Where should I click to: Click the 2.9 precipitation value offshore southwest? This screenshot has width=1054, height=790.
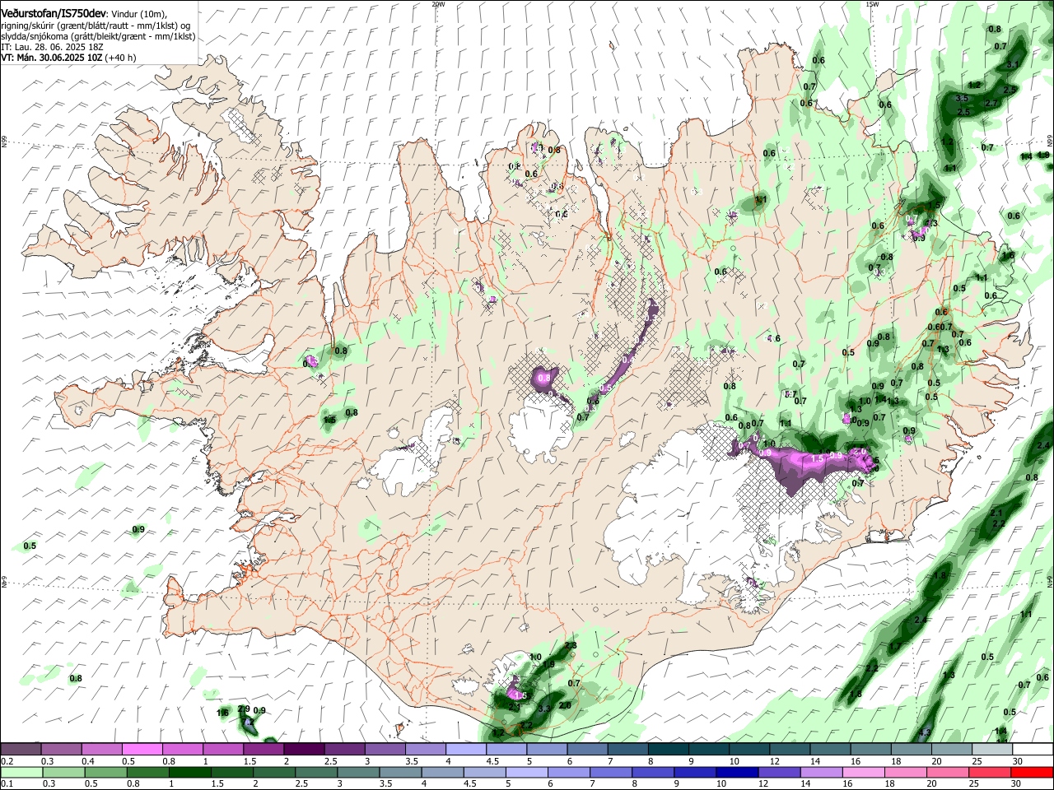click(x=243, y=709)
